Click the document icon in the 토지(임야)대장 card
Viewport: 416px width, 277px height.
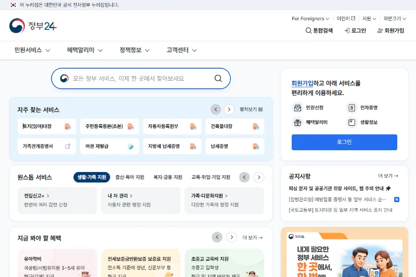point(68,126)
